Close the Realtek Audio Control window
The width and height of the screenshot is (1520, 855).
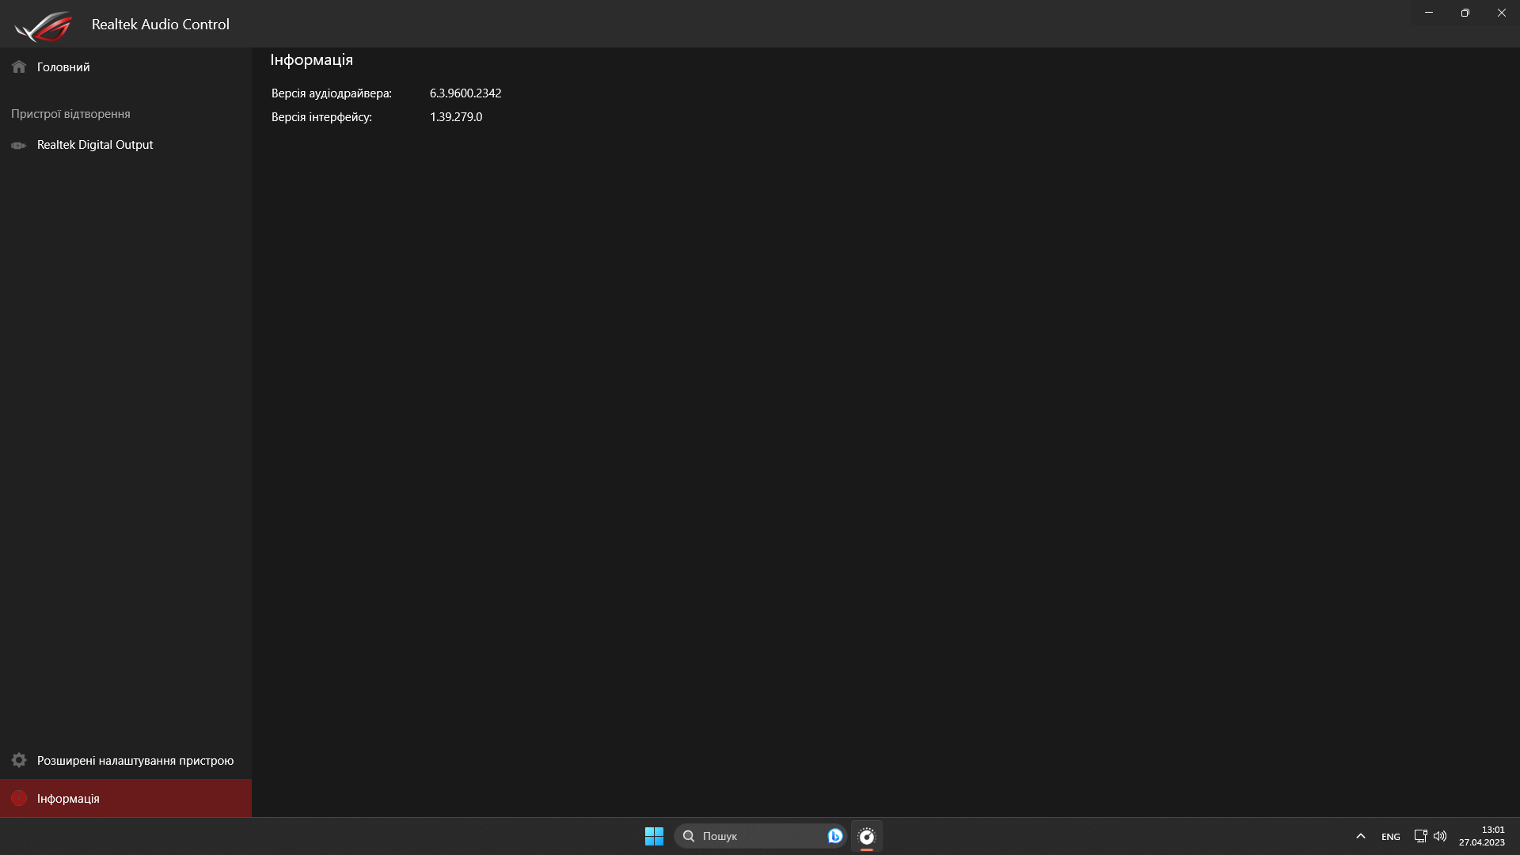click(1502, 13)
